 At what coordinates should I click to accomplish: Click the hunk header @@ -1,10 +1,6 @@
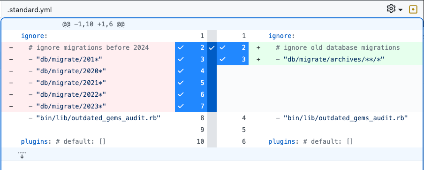point(93,24)
